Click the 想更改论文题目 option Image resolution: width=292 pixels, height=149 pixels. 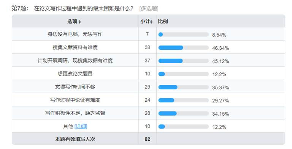pyautogui.click(x=75, y=74)
